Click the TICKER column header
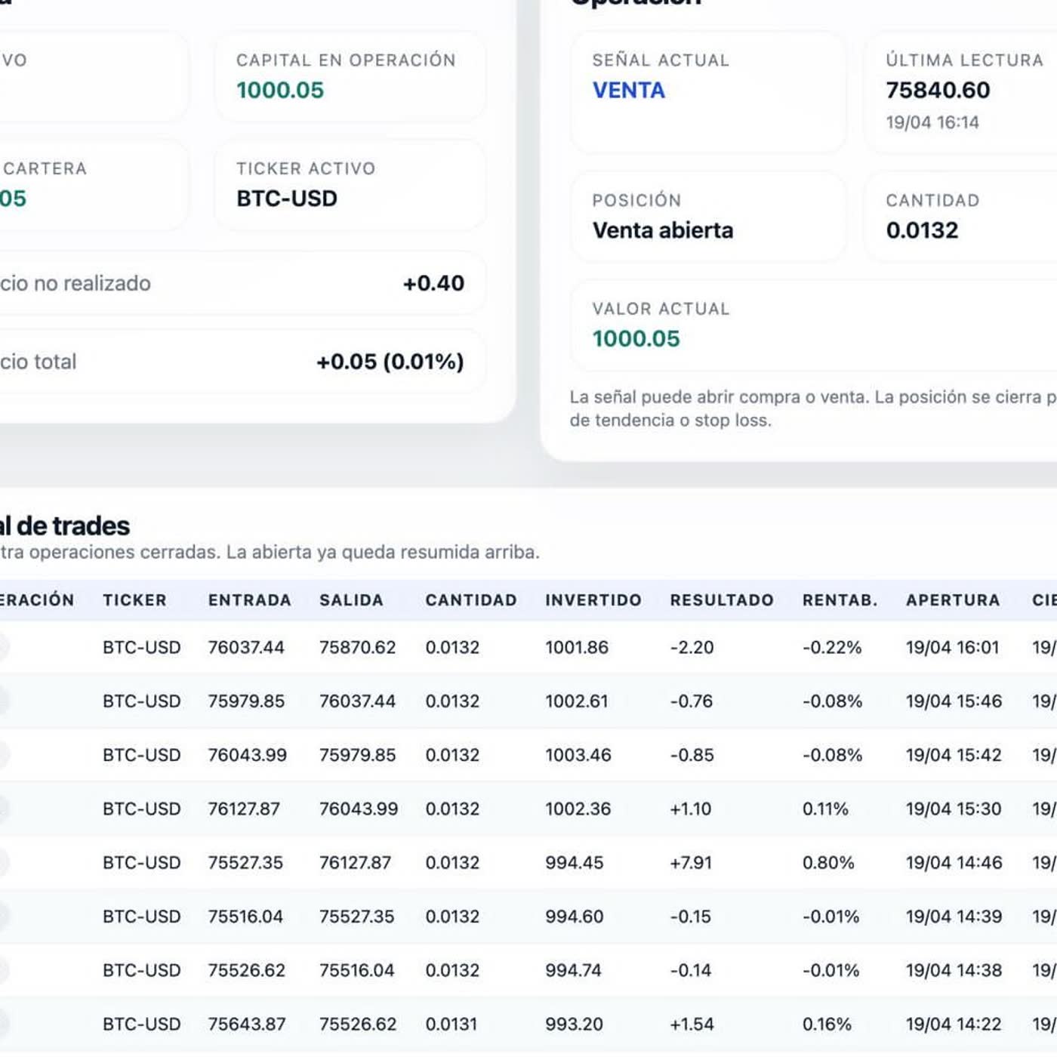 click(134, 600)
